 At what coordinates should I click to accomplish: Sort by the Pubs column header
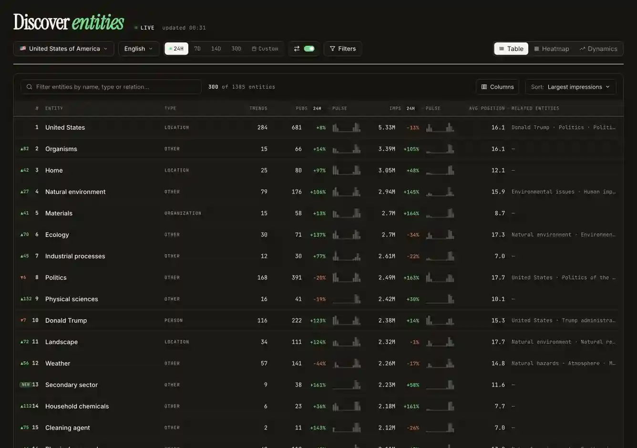coord(302,108)
